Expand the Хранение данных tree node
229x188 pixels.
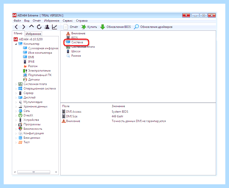(16, 107)
